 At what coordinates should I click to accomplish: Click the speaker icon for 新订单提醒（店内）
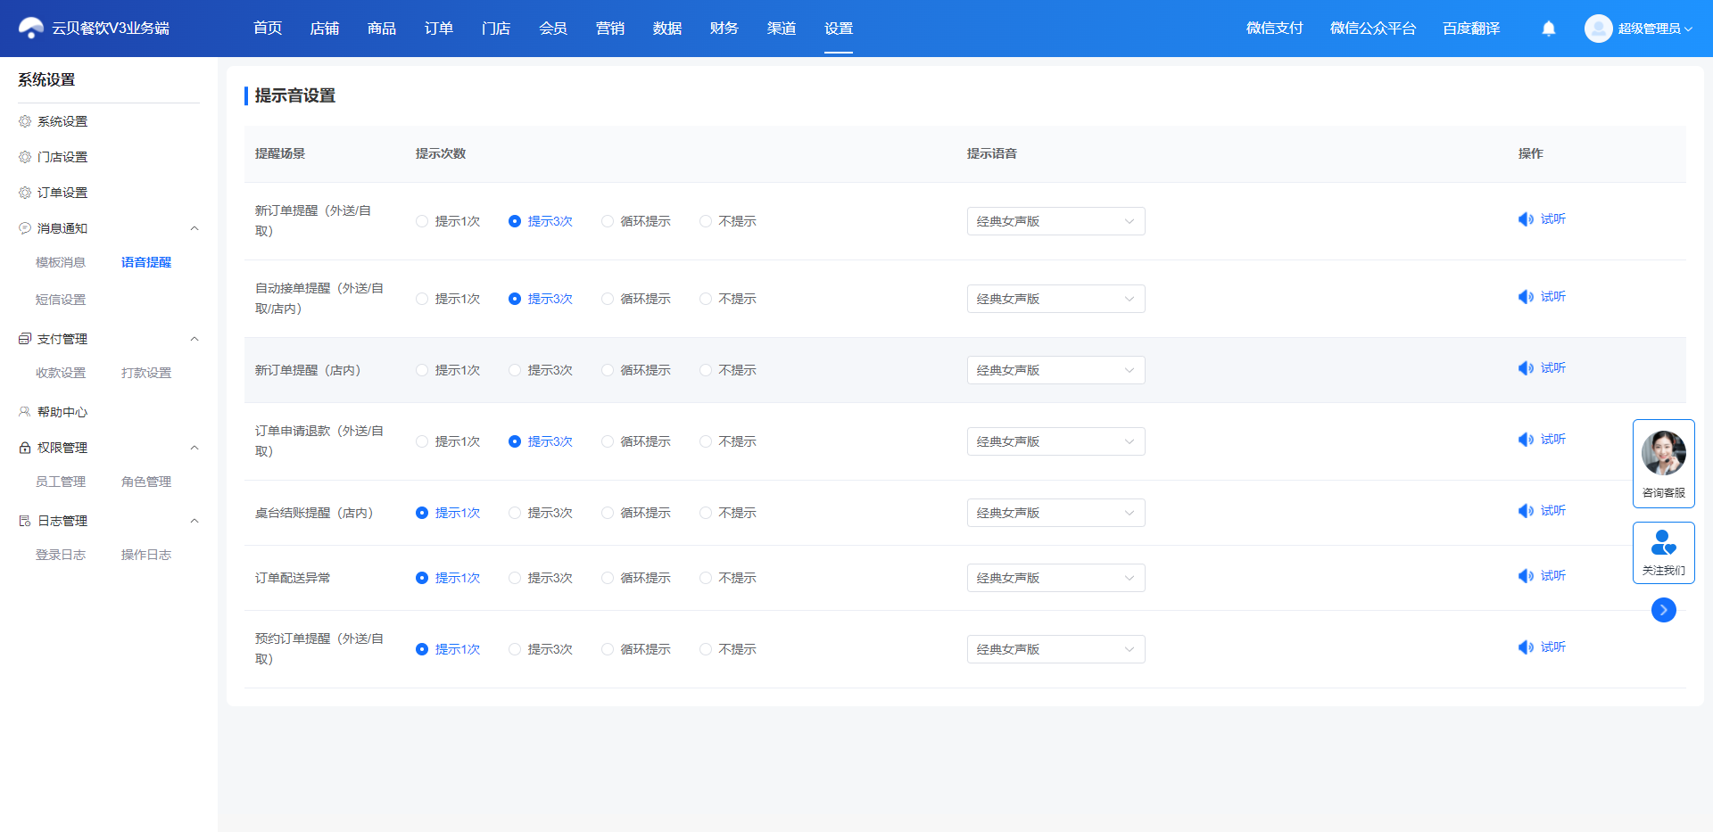coord(1526,368)
